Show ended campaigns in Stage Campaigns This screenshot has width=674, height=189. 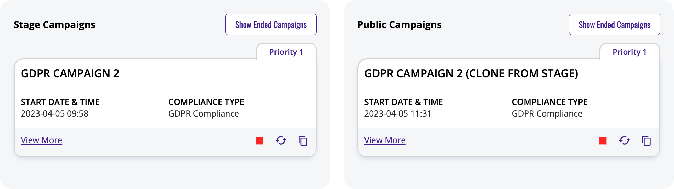pos(271,24)
